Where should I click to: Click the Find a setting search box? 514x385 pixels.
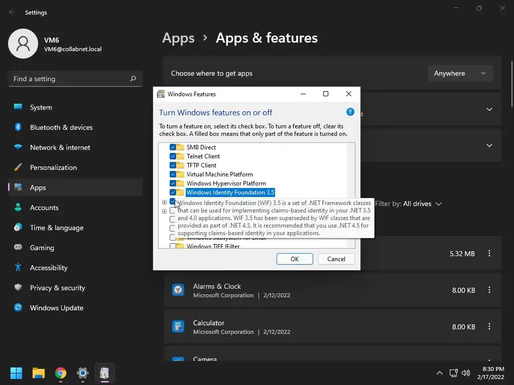pyautogui.click(x=70, y=79)
